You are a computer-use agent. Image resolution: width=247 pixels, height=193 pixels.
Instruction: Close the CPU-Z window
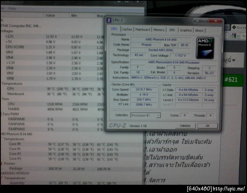tap(216, 21)
